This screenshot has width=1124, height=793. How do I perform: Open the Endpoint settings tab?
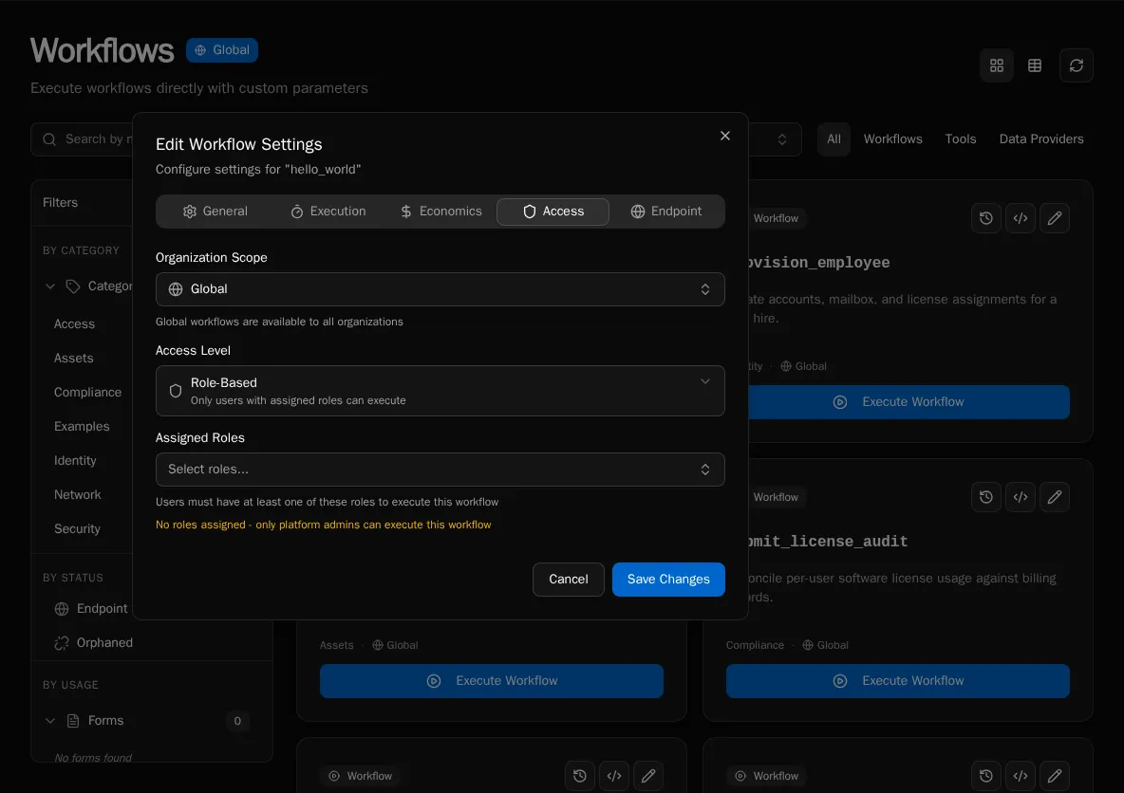point(665,212)
